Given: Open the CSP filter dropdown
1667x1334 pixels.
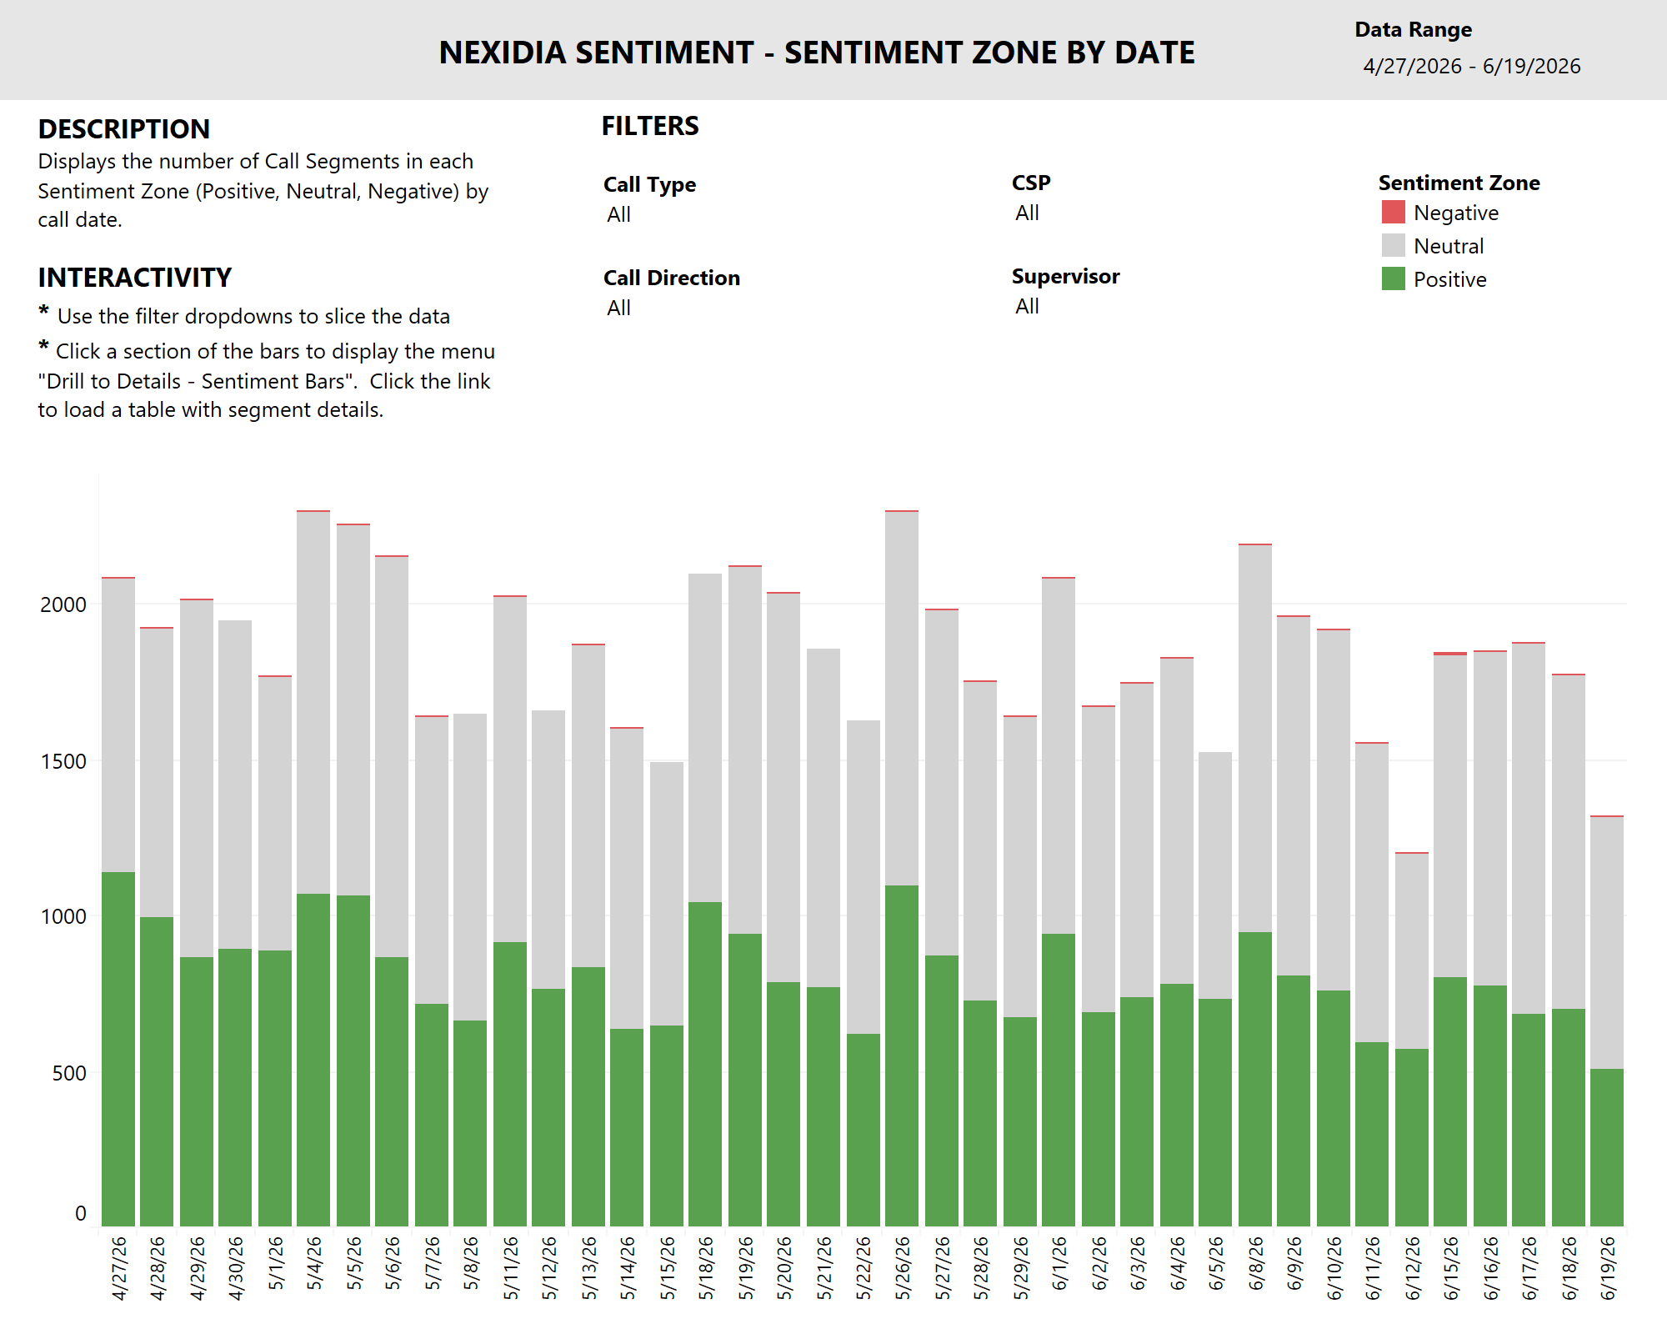Looking at the screenshot, I should coord(1028,213).
